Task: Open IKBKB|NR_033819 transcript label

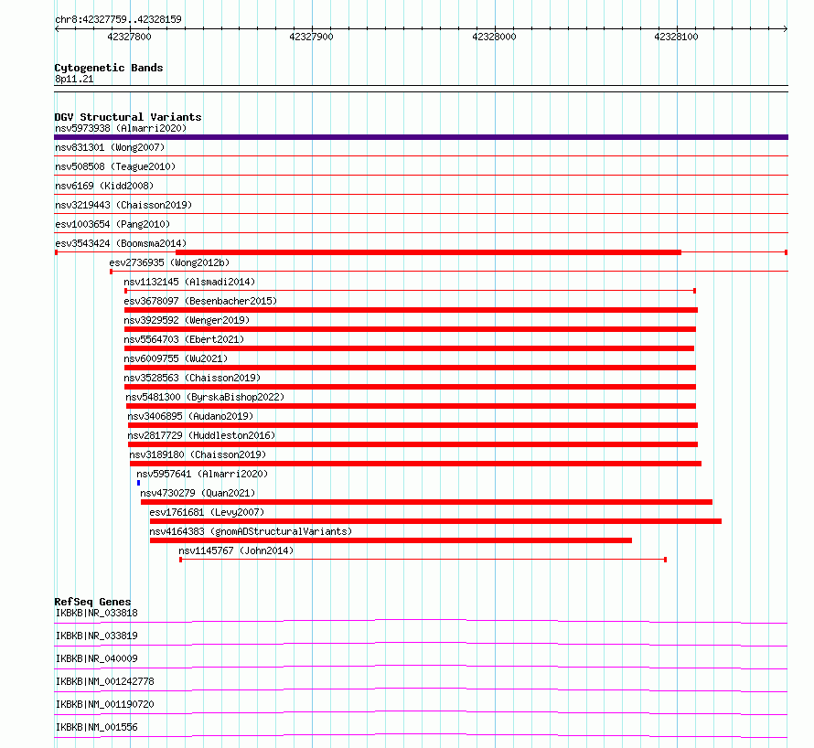Action: point(97,636)
